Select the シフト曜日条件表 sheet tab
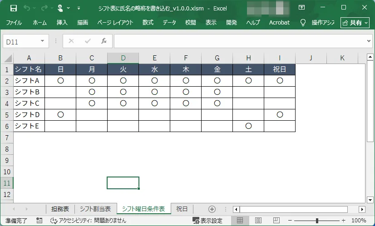Image resolution: width=375 pixels, height=226 pixels. [x=143, y=209]
